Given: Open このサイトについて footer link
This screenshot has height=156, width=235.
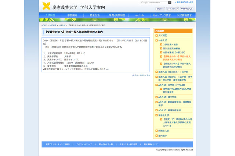Looking at the screenshot, I should (x=84, y=144).
